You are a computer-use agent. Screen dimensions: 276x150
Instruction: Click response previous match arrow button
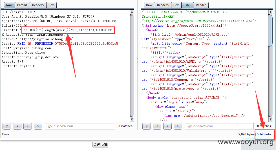coord(157,126)
